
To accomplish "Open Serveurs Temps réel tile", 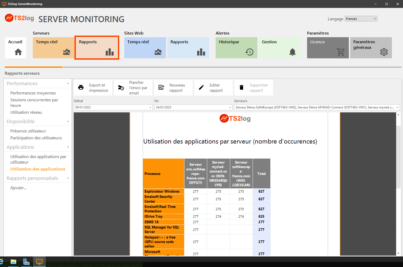I will coord(54,48).
